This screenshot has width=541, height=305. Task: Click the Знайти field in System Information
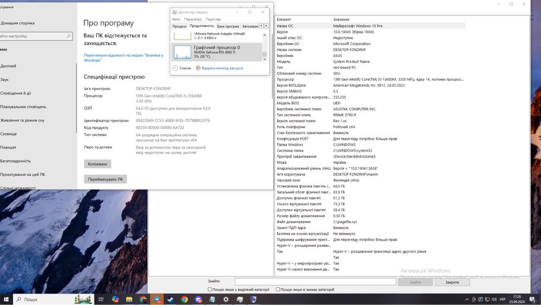point(315,282)
